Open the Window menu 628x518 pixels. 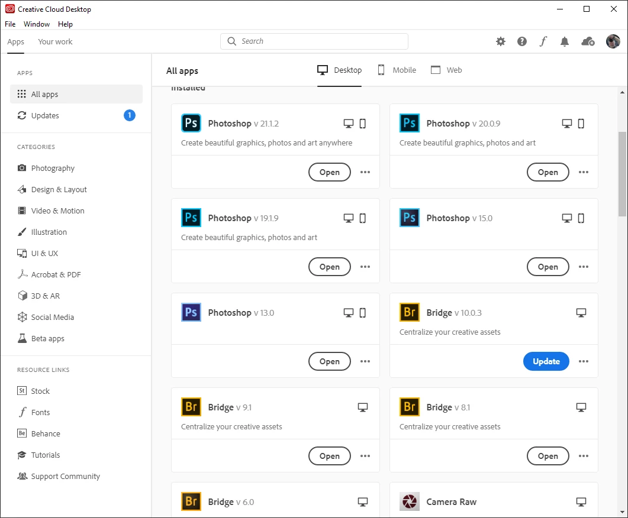coord(37,24)
